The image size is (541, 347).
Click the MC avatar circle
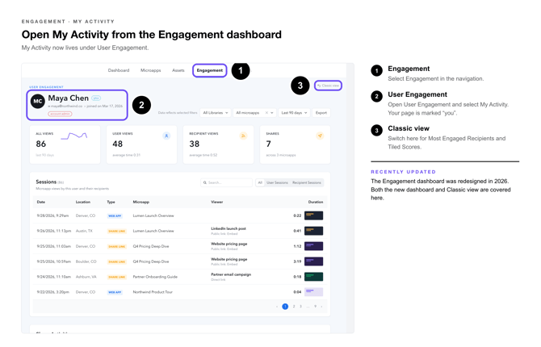coord(38,102)
